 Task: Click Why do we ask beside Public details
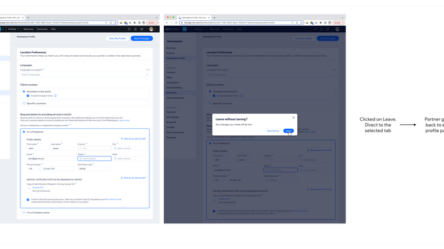[134, 139]
